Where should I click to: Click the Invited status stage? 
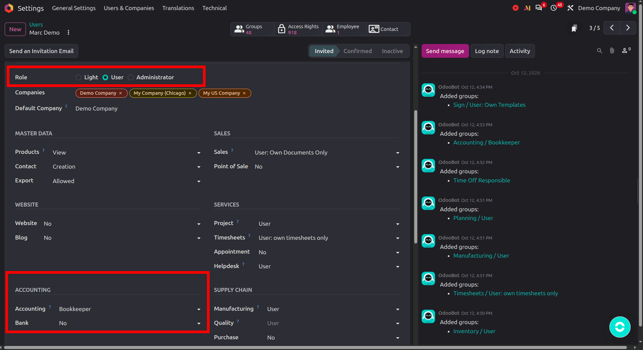pos(324,51)
